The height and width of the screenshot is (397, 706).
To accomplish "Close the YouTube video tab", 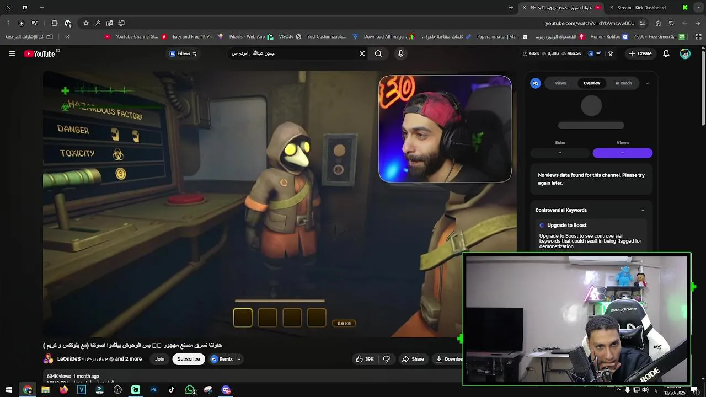I will [x=524, y=8].
